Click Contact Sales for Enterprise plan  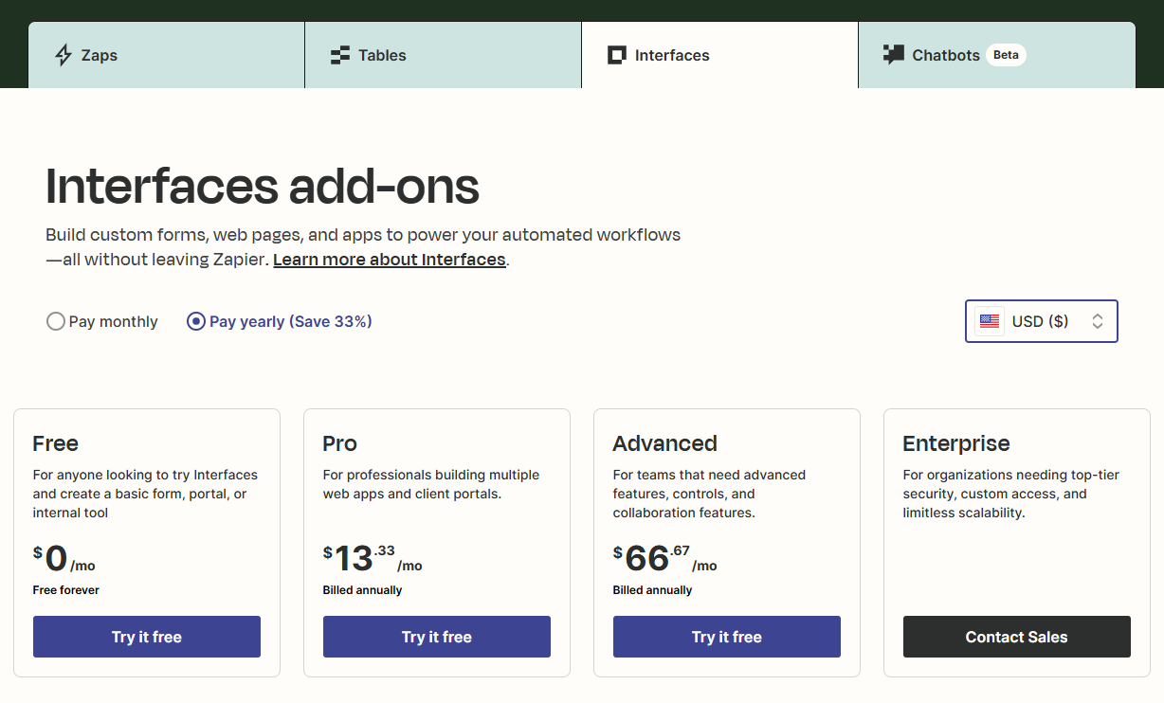[1017, 637]
